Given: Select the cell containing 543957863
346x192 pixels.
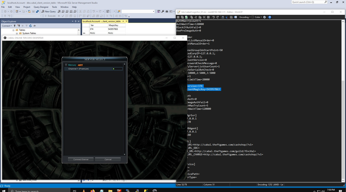Looking at the screenshot, I should (116, 29).
